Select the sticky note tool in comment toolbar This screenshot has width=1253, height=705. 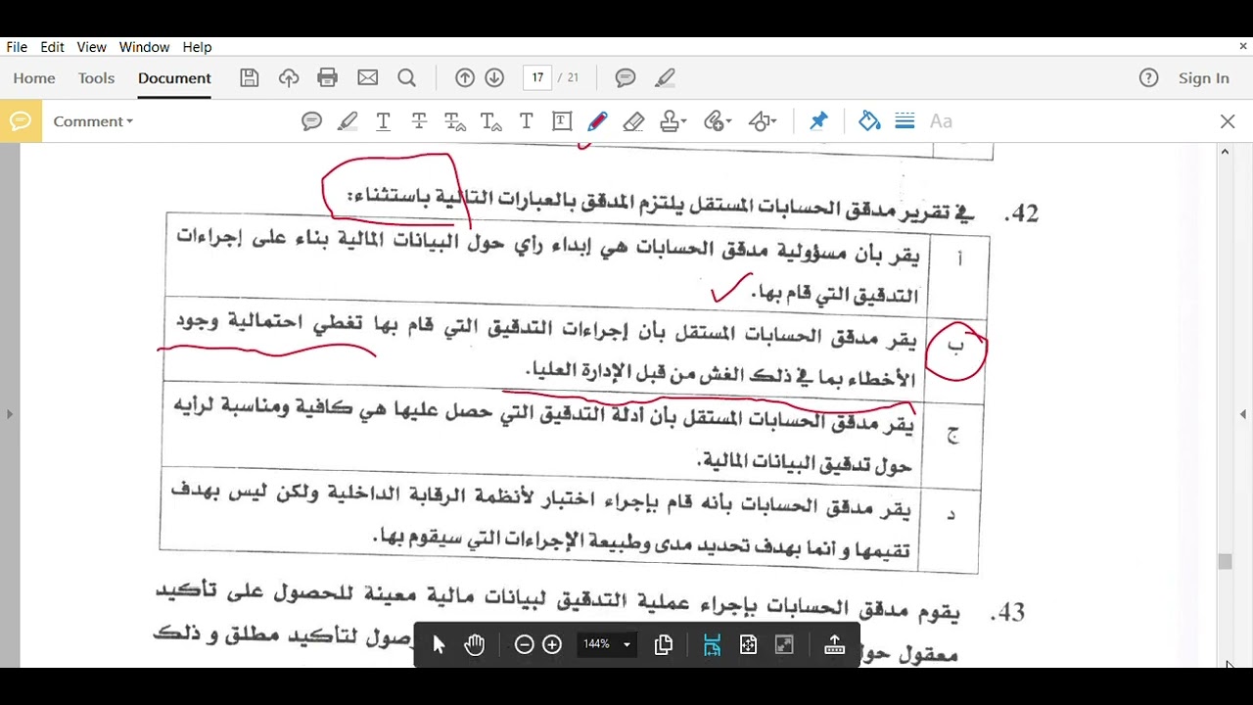click(311, 121)
